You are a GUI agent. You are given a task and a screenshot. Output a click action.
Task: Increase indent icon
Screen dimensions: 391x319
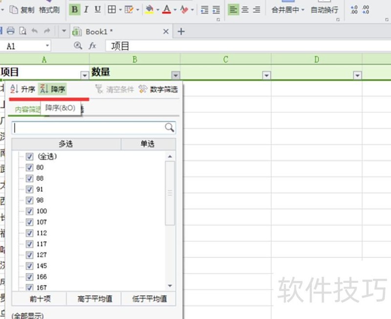[x=216, y=10]
